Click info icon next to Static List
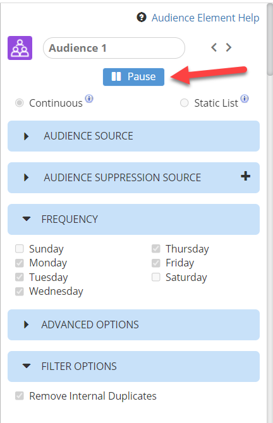The height and width of the screenshot is (423, 273). tap(245, 98)
